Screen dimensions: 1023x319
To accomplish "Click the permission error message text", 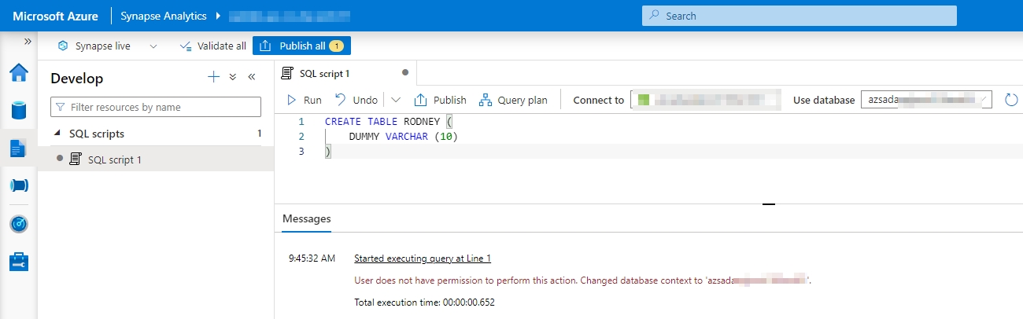I will tap(583, 280).
